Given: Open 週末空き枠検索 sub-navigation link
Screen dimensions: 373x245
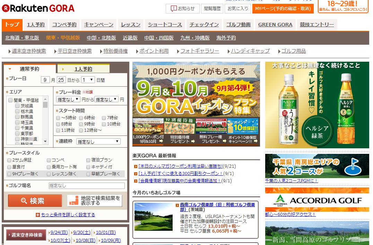Looking at the screenshot, I should pyautogui.click(x=29, y=51).
